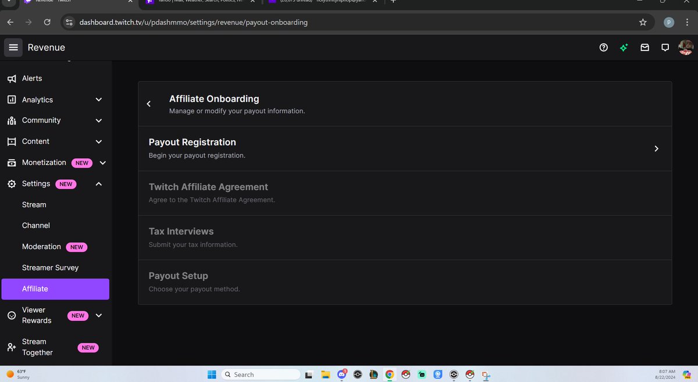Click the Settings gear icon
Viewport: 698px width, 382px height.
[12, 184]
